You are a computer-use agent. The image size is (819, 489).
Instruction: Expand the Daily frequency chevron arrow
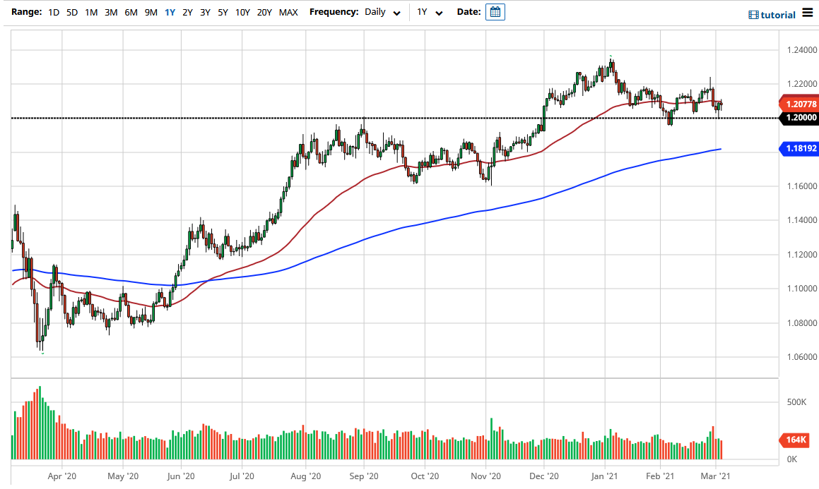(x=396, y=13)
